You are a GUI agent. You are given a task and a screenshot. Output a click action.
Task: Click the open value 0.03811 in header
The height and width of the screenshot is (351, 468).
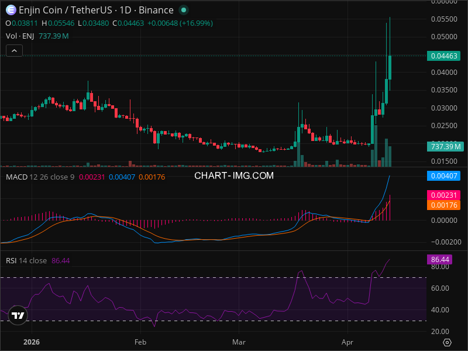[25, 23]
